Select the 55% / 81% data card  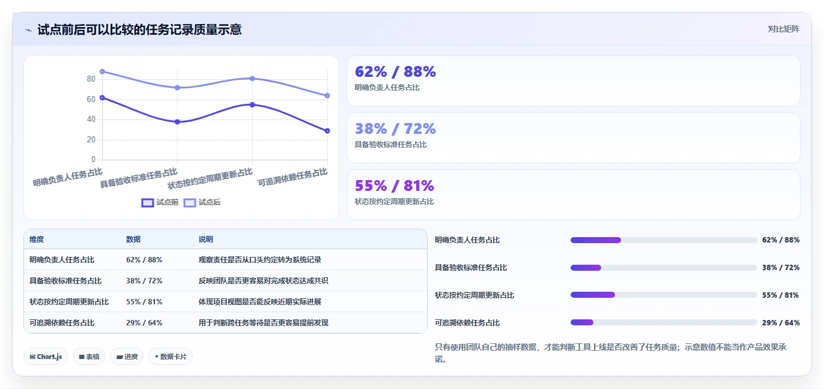(574, 195)
